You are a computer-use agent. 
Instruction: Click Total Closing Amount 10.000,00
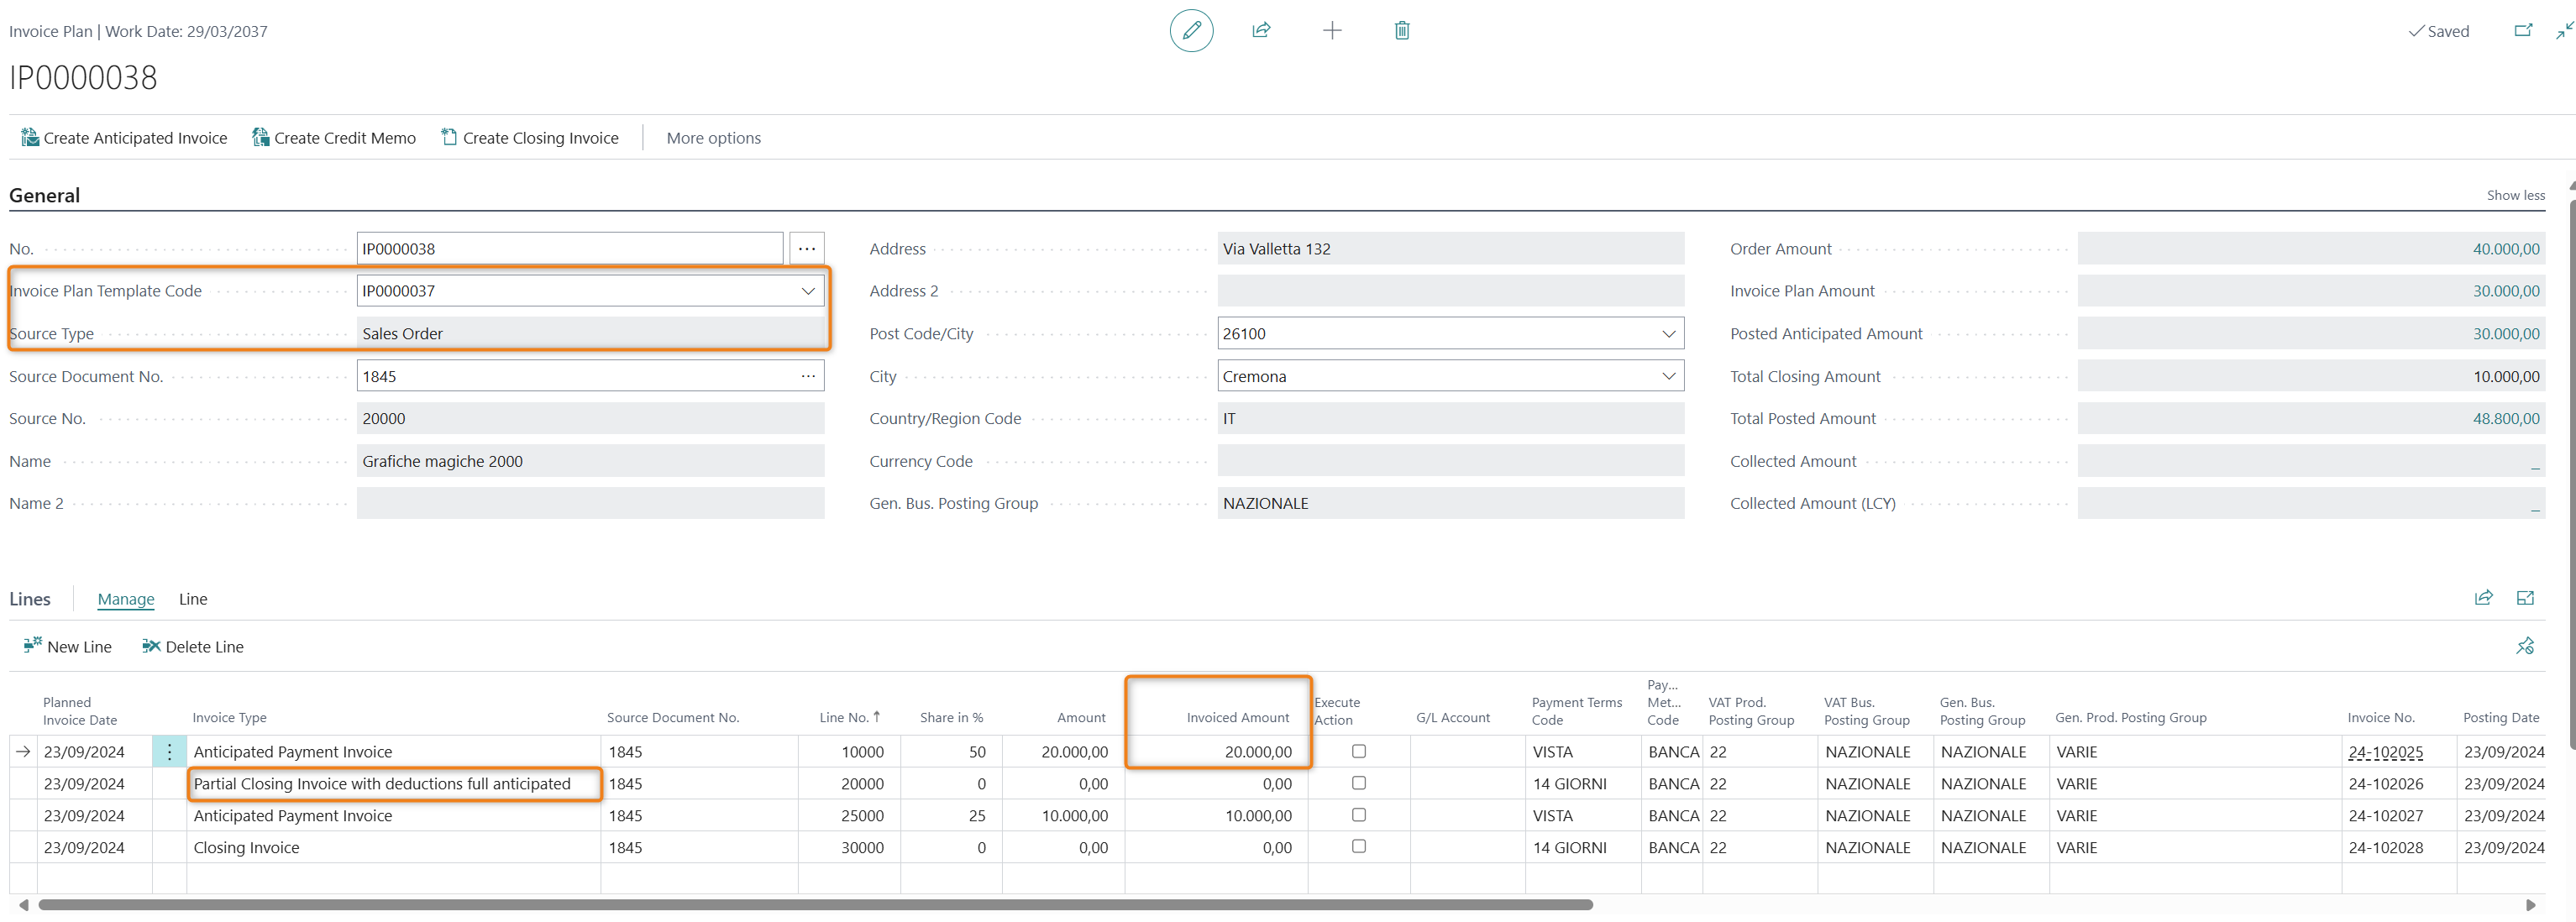click(x=2310, y=376)
